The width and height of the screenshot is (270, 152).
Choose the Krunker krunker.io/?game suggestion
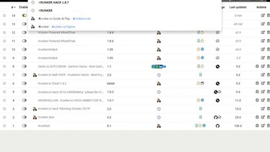point(125,27)
